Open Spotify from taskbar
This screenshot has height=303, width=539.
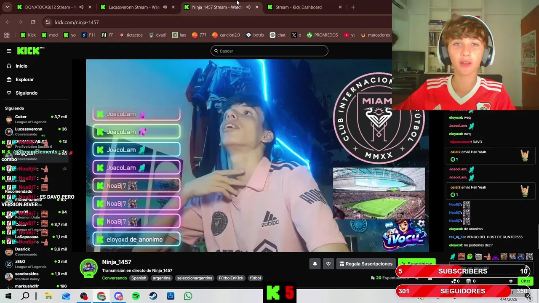pos(136,296)
